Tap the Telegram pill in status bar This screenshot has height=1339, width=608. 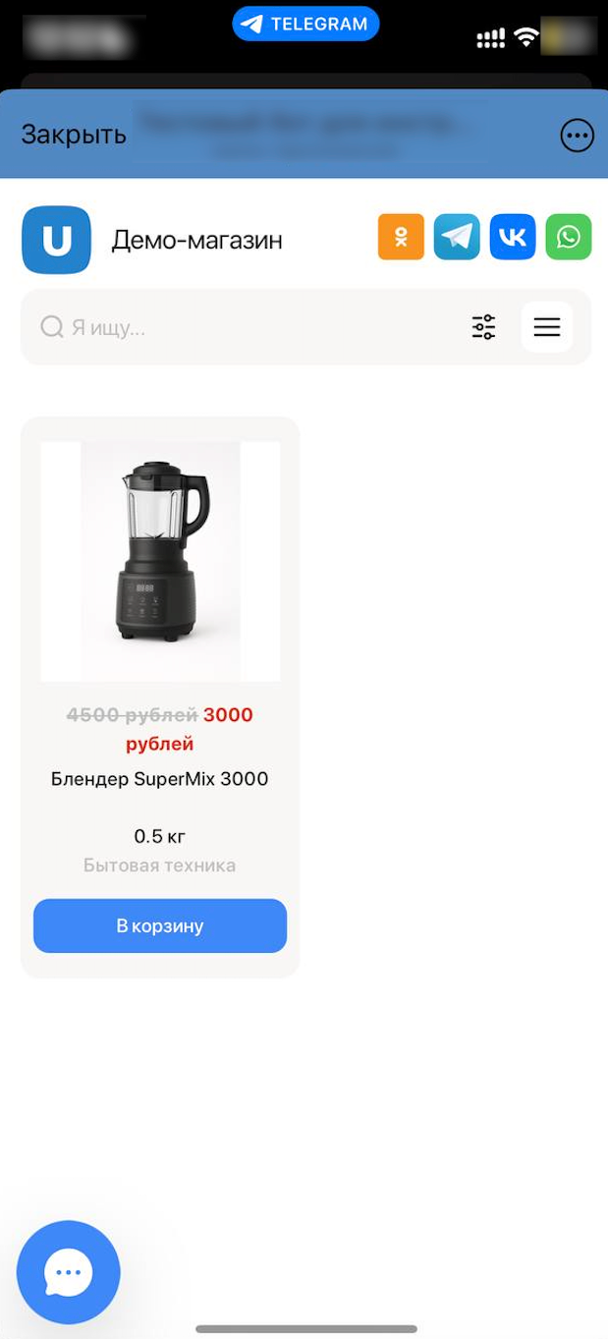(x=305, y=24)
